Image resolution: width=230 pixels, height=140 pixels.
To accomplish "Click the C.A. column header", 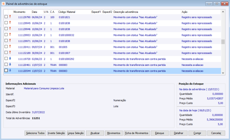I will pyautogui.click(x=53, y=12).
